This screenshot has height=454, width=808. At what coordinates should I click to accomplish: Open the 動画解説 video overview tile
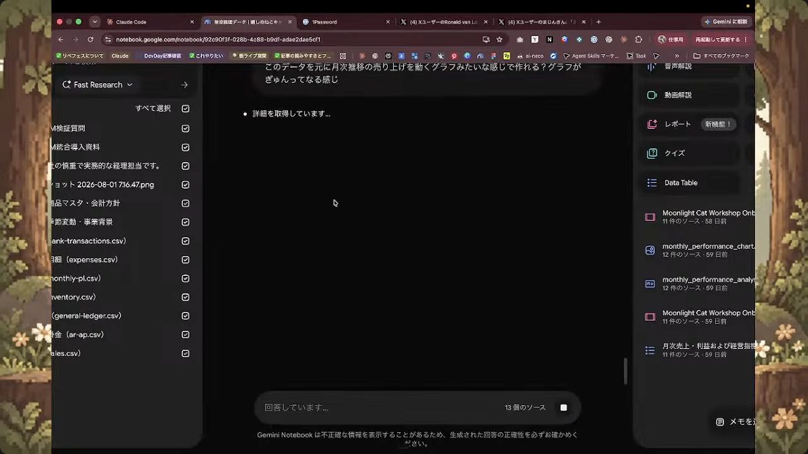click(x=690, y=95)
